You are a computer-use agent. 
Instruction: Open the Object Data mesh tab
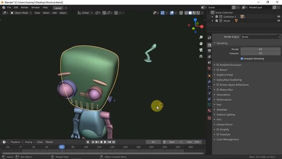(x=209, y=105)
